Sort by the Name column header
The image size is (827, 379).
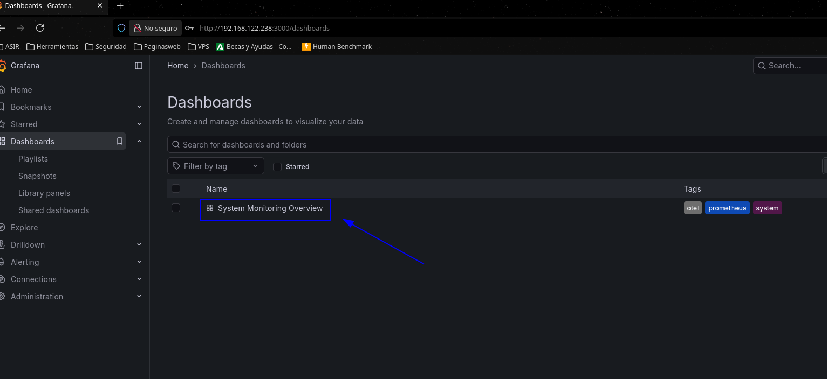tap(216, 189)
